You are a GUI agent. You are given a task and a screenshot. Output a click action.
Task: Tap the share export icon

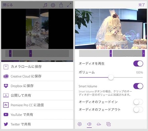(61, 5)
